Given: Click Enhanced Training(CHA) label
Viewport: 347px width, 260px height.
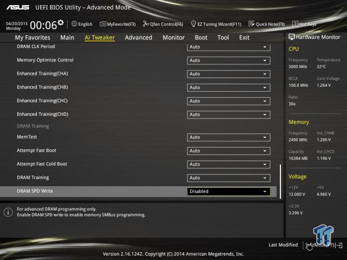Looking at the screenshot, I should pos(43,74).
